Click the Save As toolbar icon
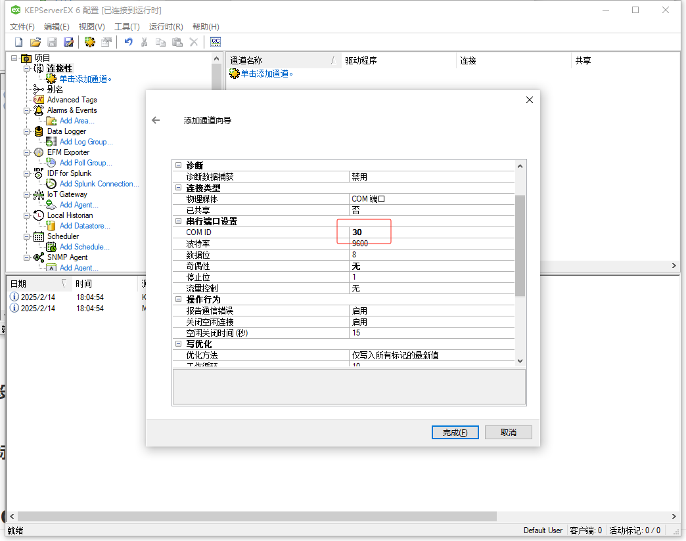686x541 pixels. 69,42
